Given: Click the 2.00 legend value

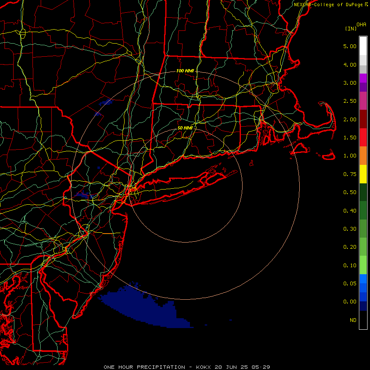Looking at the screenshot, I should 350,119.
